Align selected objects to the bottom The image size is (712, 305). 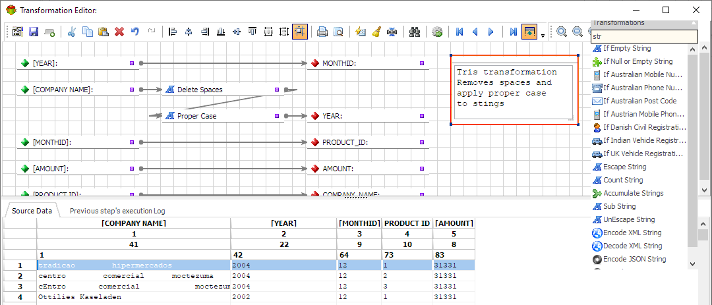(x=221, y=32)
